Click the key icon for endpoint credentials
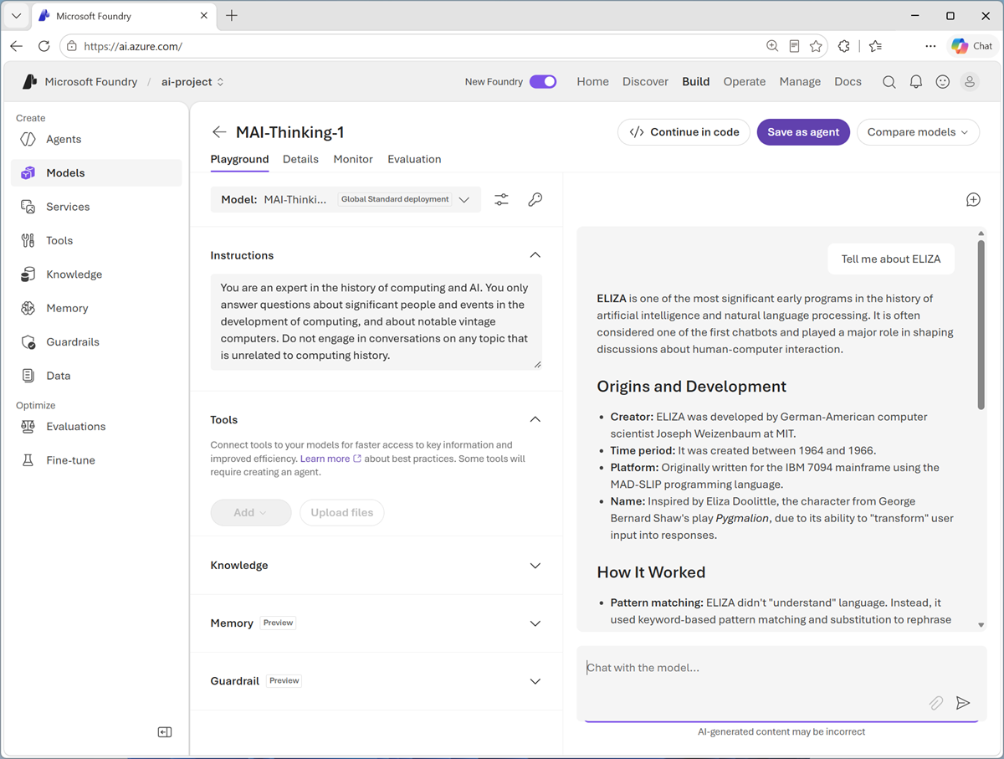This screenshot has width=1004, height=759. click(535, 200)
